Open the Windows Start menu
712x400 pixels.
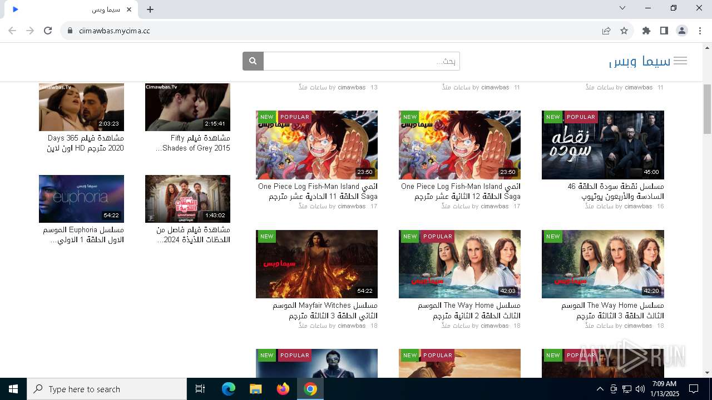coord(13,389)
